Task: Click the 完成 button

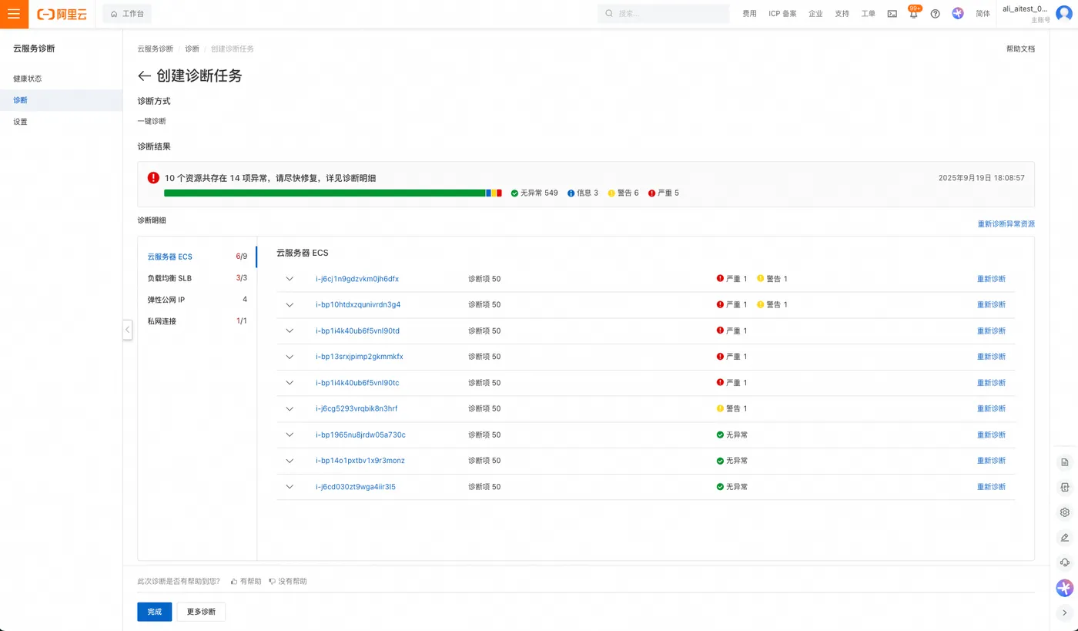Action: tap(155, 612)
